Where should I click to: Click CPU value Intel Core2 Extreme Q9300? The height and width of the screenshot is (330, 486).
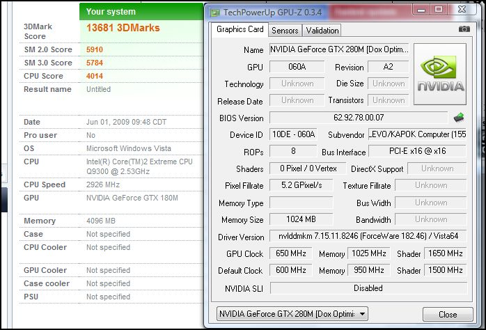[139, 166]
